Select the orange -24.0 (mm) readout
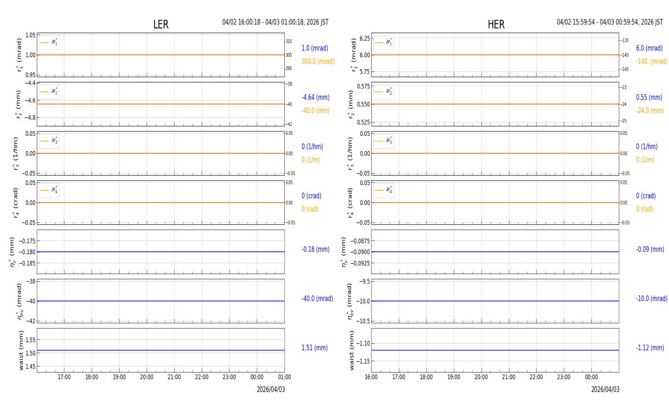669x409 pixels. coord(650,111)
